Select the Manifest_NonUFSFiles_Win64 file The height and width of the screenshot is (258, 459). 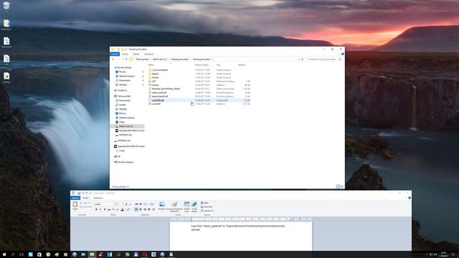(166, 89)
